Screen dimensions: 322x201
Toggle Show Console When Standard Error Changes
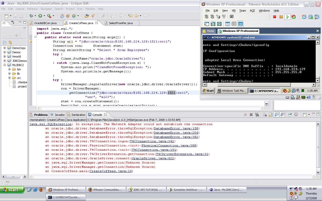(282, 115)
